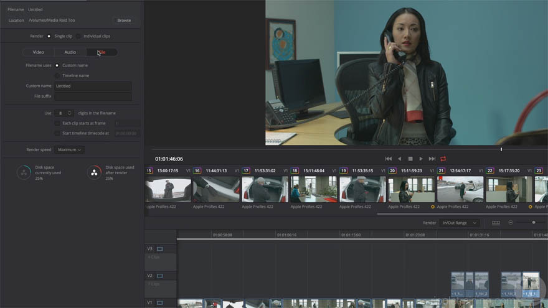Adjust digits in filename stepper
548x308 pixels.
69,113
